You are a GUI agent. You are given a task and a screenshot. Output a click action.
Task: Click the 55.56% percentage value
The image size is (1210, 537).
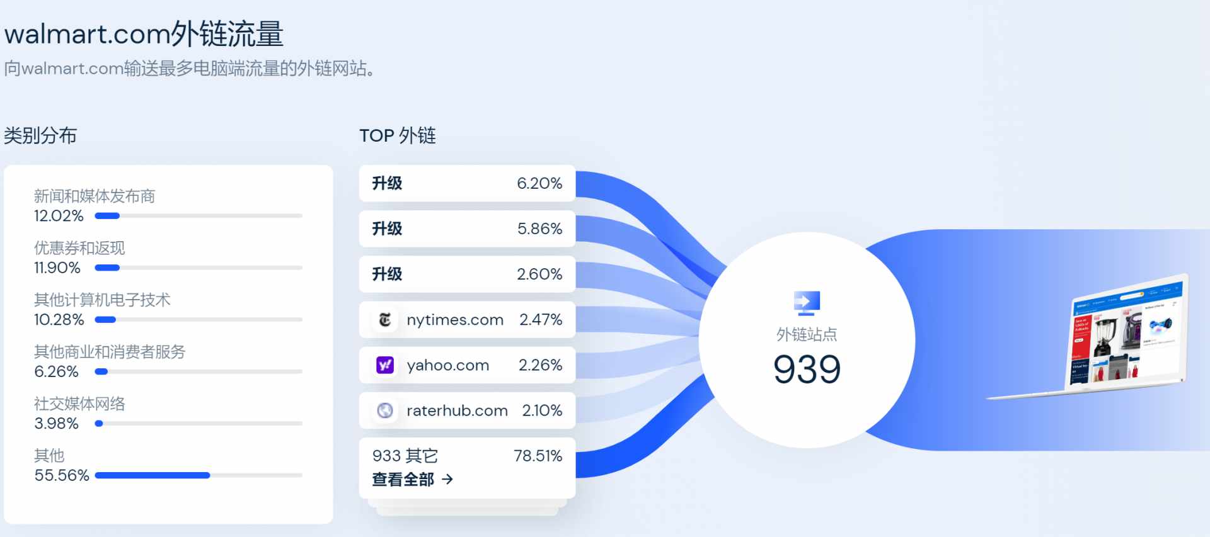click(x=62, y=475)
